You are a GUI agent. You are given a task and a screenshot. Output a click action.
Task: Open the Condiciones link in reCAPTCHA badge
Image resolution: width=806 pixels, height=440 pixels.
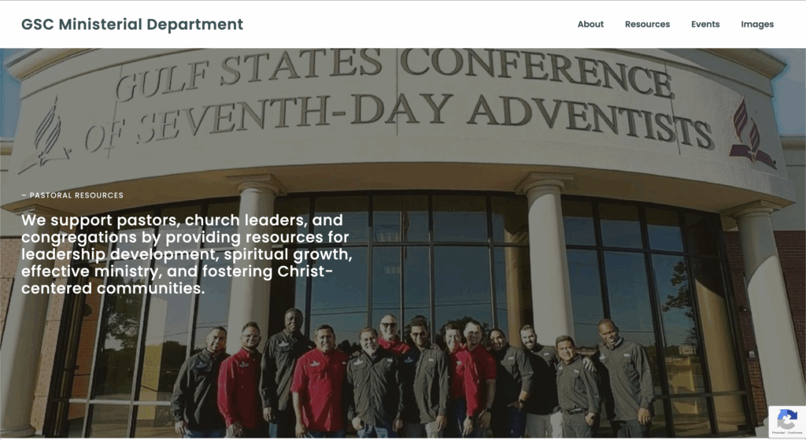pos(795,433)
